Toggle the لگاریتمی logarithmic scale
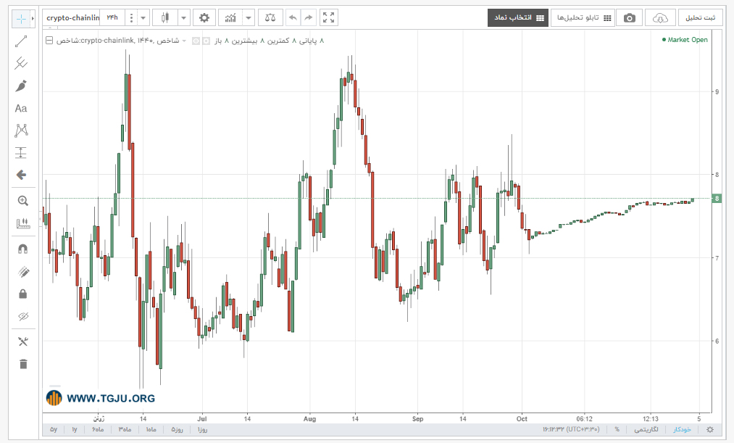 646,429
